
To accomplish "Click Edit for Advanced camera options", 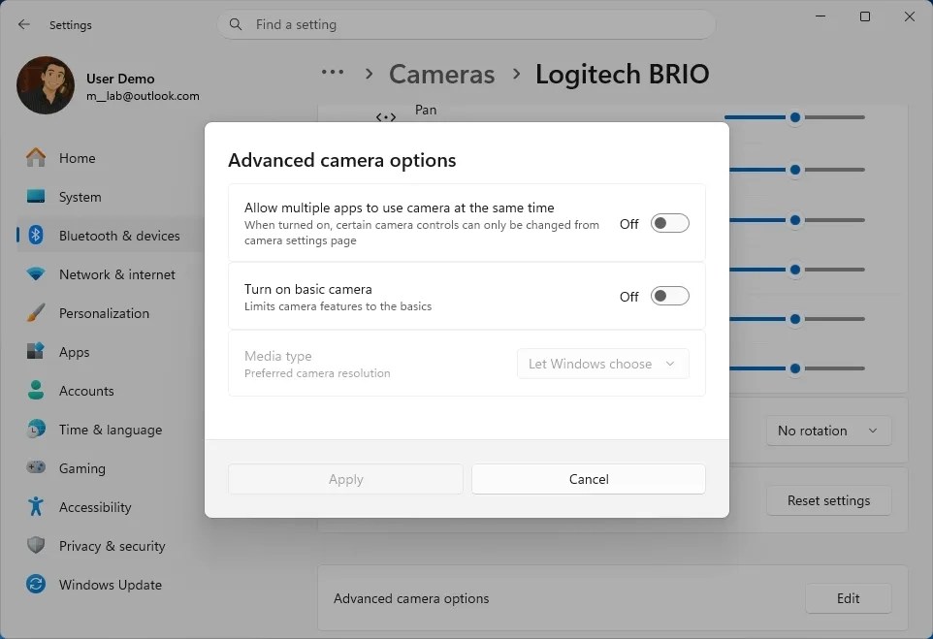I will tap(848, 598).
